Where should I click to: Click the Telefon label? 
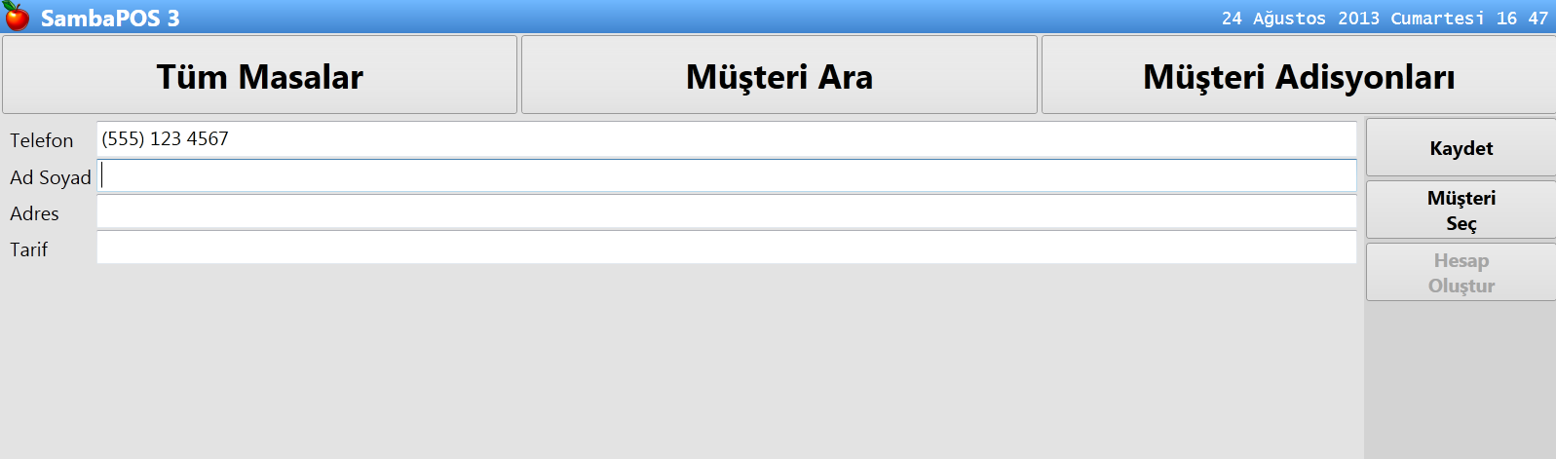42,140
